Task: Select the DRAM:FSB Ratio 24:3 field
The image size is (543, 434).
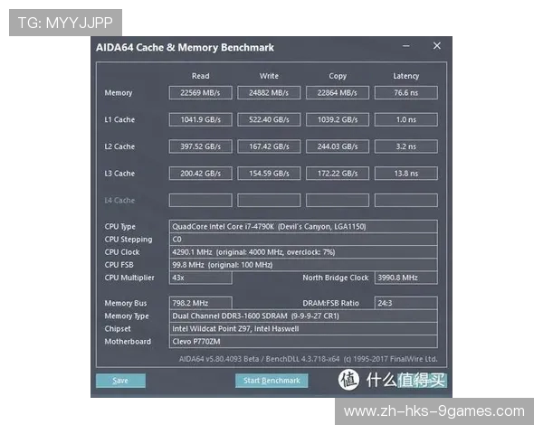Action: pos(405,303)
